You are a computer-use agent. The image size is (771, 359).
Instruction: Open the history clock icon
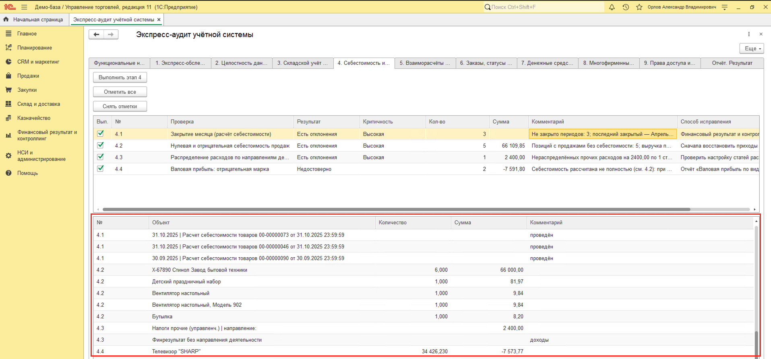(x=626, y=7)
